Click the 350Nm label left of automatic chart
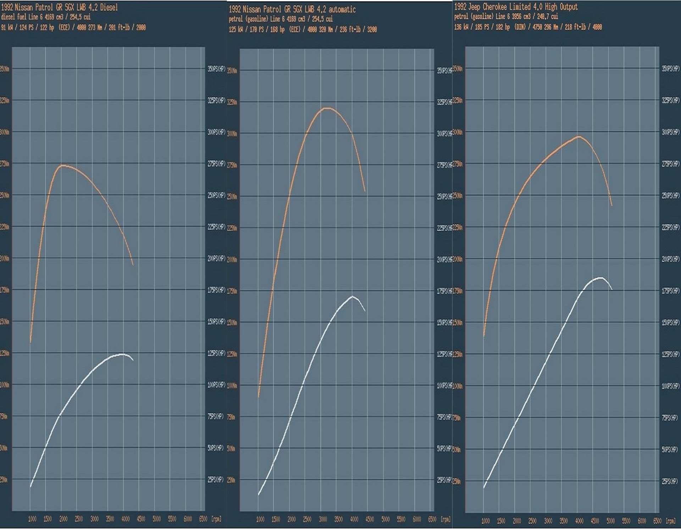The height and width of the screenshot is (529, 681). (x=232, y=71)
